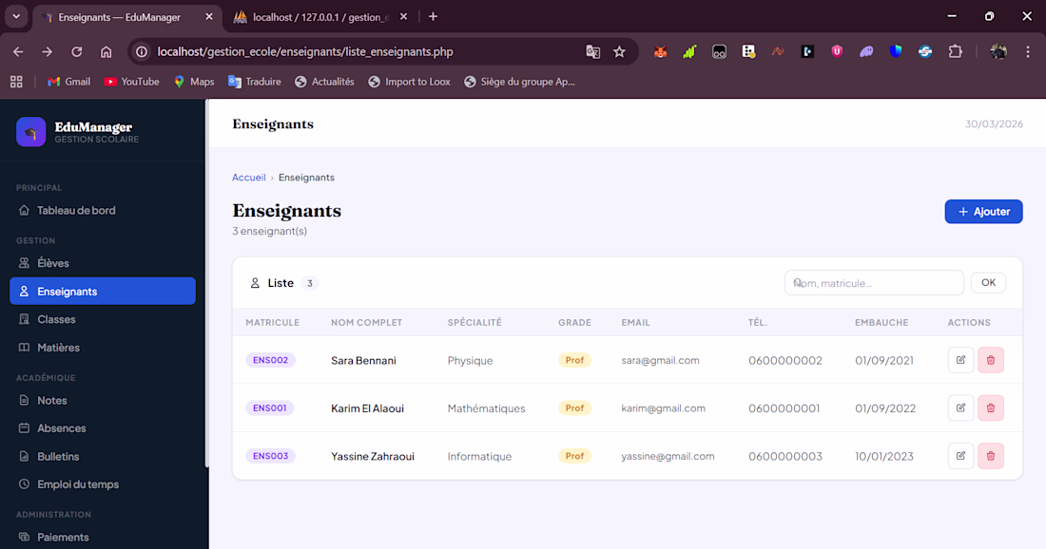Click the Google Translate icon in address bar
Screen dimensions: 1046x549
tap(592, 52)
